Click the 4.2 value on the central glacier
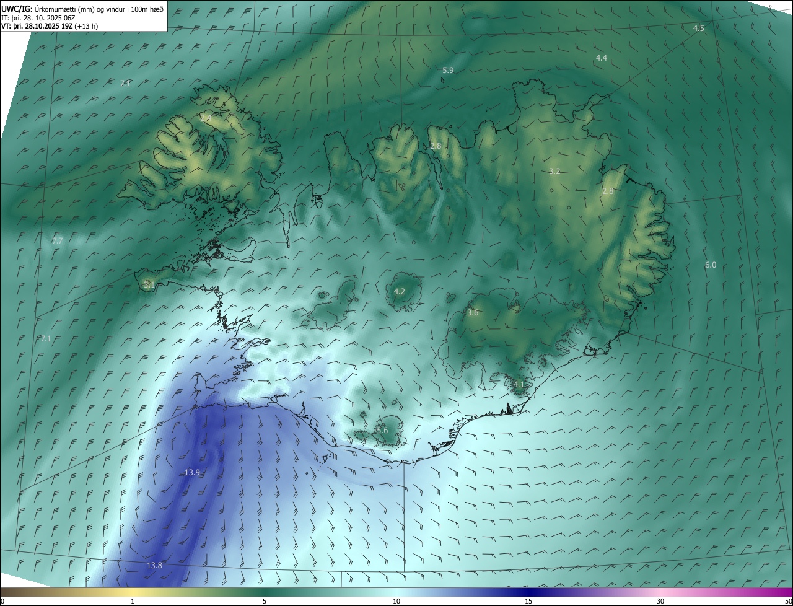This screenshot has height=606, width=793. pos(400,291)
